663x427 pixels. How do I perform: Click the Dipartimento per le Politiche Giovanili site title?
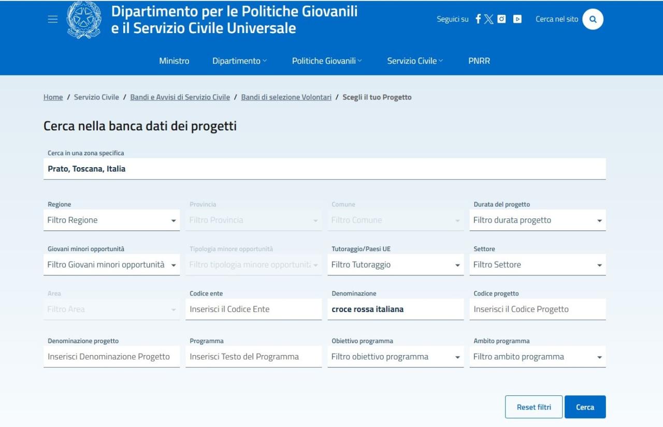(234, 19)
